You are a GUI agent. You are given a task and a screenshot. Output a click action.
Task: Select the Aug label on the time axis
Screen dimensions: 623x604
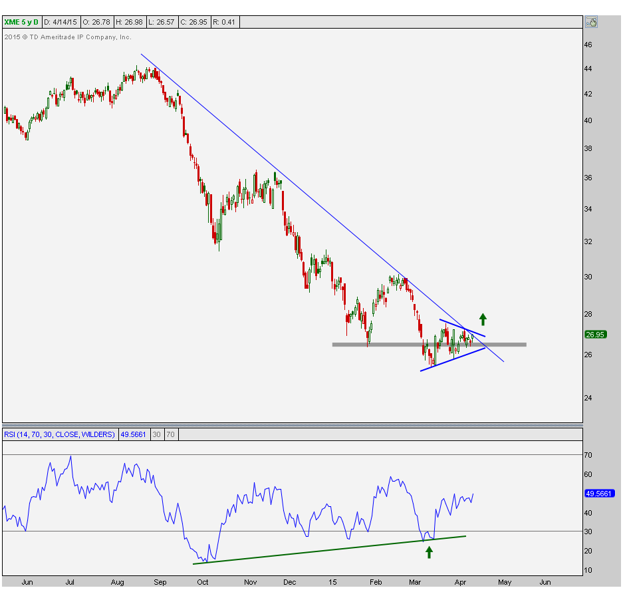pos(118,582)
